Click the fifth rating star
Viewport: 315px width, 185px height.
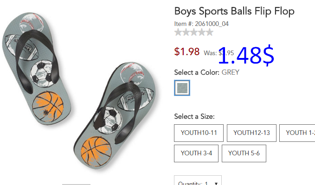click(x=209, y=32)
